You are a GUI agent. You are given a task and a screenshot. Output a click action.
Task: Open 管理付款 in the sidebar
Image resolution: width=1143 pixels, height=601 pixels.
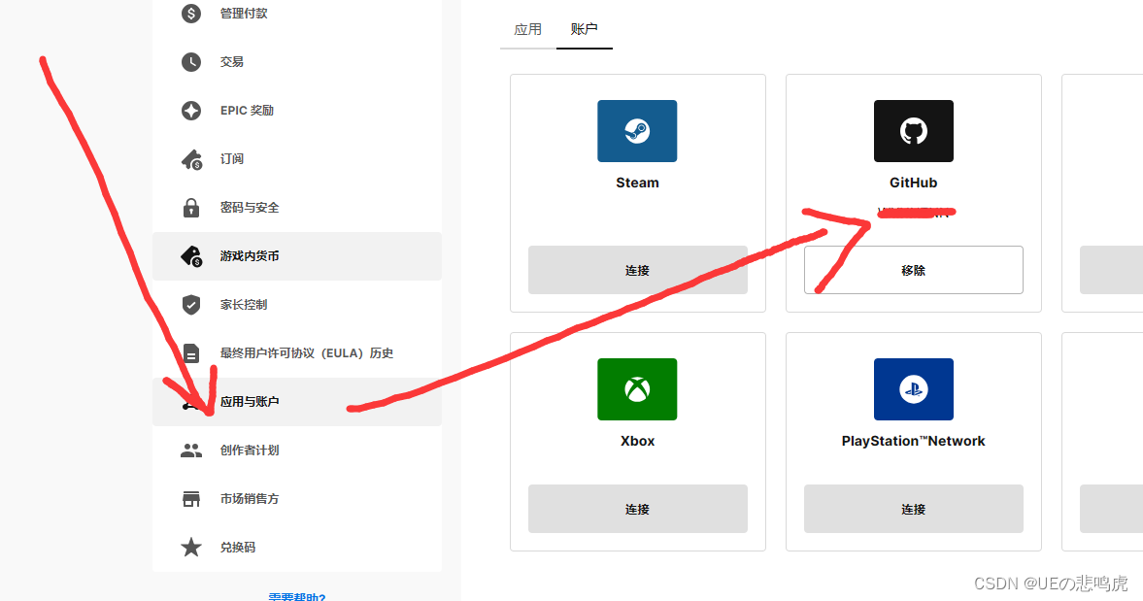tap(297, 14)
